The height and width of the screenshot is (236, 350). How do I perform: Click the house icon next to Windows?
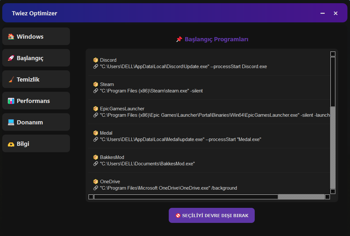tap(11, 36)
